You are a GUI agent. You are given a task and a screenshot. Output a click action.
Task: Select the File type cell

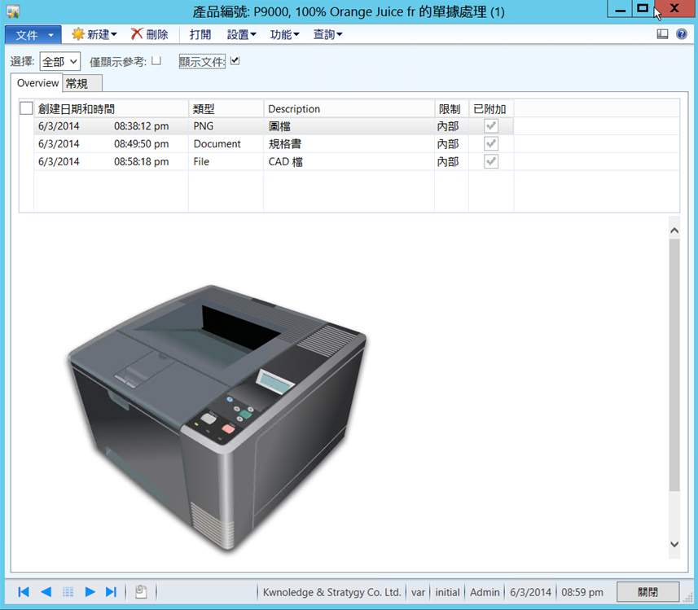(226, 161)
